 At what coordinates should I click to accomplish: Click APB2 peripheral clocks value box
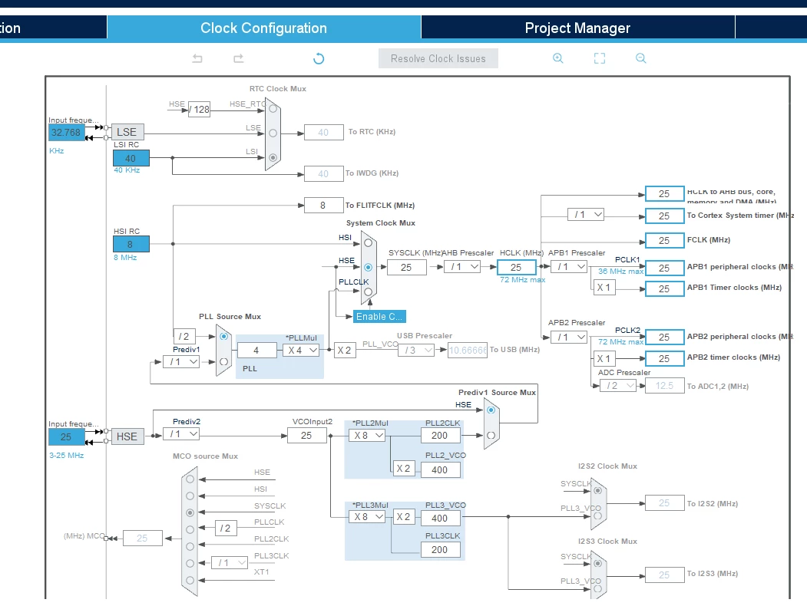pyautogui.click(x=665, y=338)
